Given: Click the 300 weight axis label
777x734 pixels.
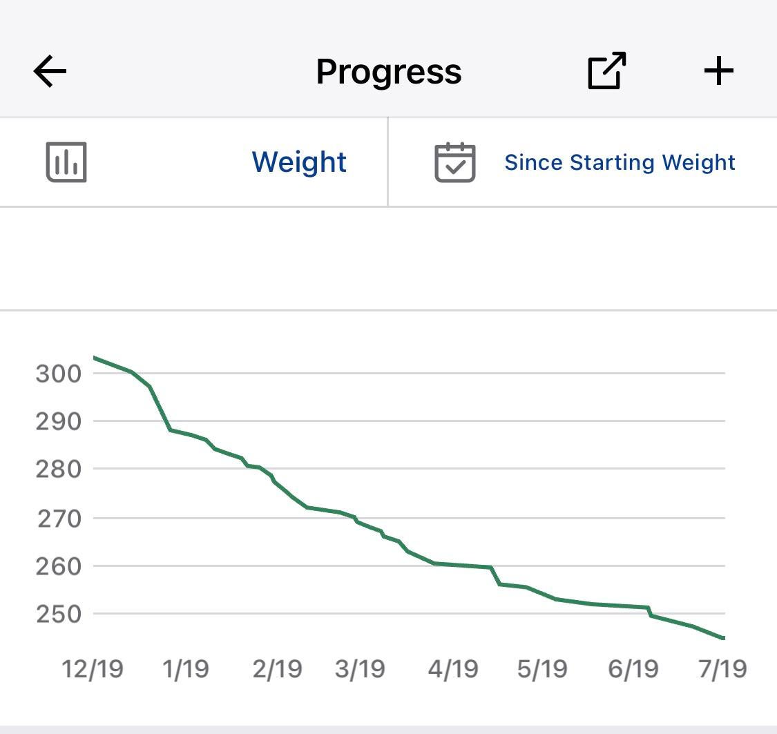Looking at the screenshot, I should coord(59,374).
